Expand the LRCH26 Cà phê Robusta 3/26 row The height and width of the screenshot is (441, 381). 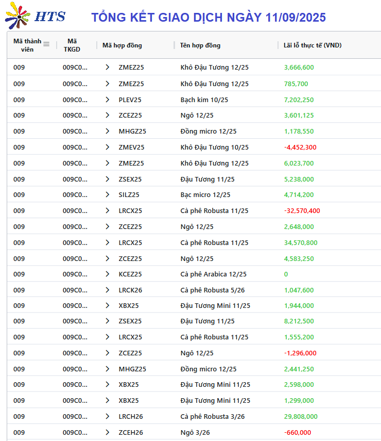click(107, 416)
